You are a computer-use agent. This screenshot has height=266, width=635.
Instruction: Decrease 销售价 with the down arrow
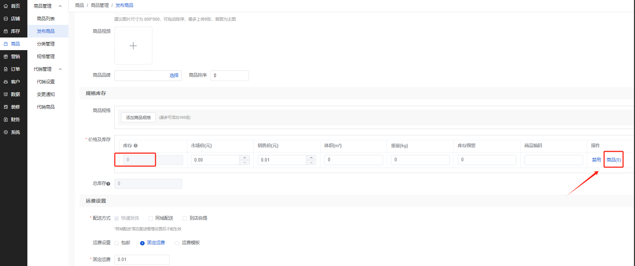[311, 162]
